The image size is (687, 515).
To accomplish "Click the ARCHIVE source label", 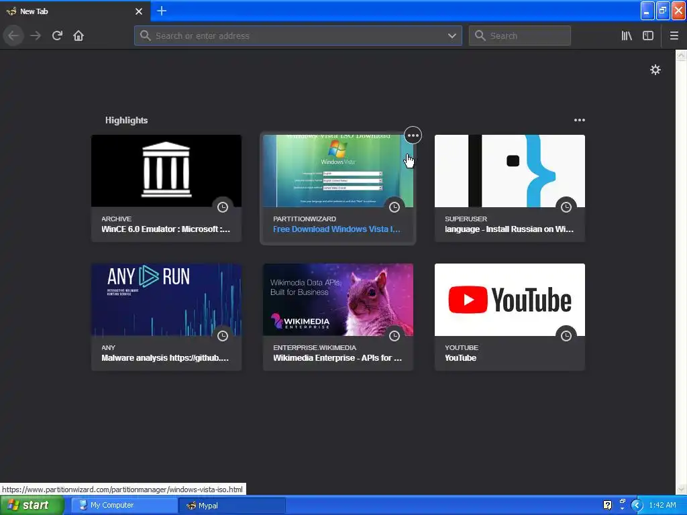I will tap(116, 219).
